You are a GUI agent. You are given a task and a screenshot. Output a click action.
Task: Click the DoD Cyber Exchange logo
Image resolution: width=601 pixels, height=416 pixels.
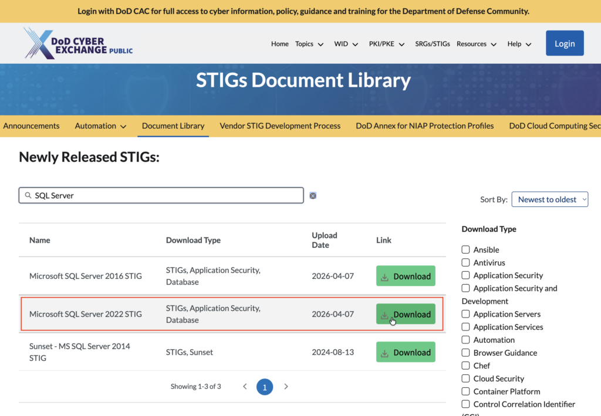click(78, 43)
